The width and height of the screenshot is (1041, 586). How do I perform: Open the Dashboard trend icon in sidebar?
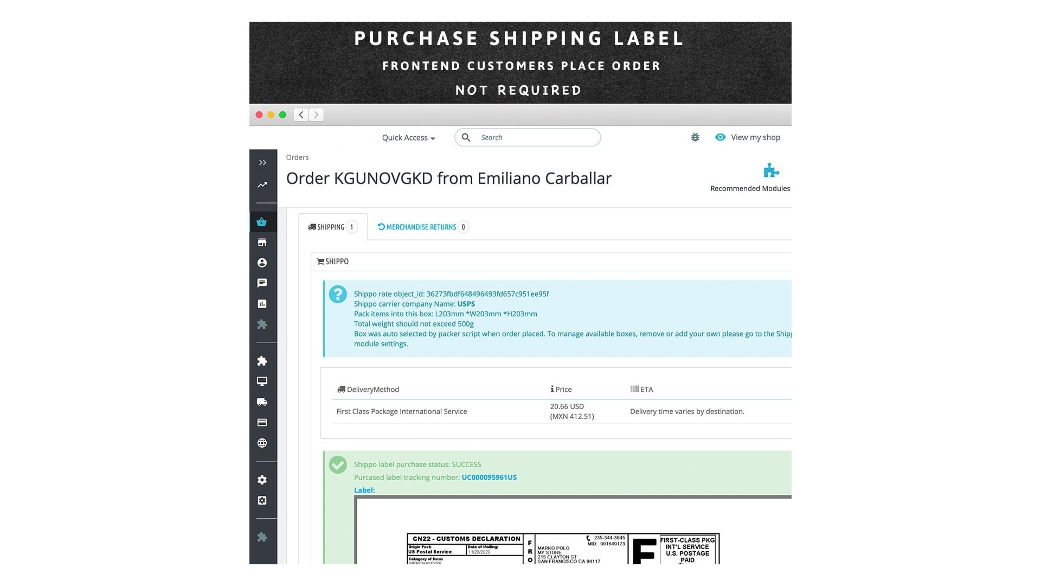pos(262,185)
